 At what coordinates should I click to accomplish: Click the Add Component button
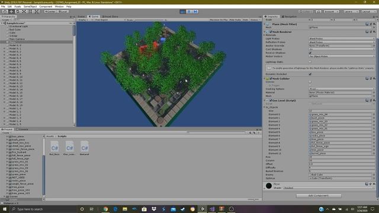pyautogui.click(x=319, y=196)
